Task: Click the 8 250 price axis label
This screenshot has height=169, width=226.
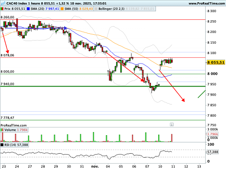Action: point(212,22)
